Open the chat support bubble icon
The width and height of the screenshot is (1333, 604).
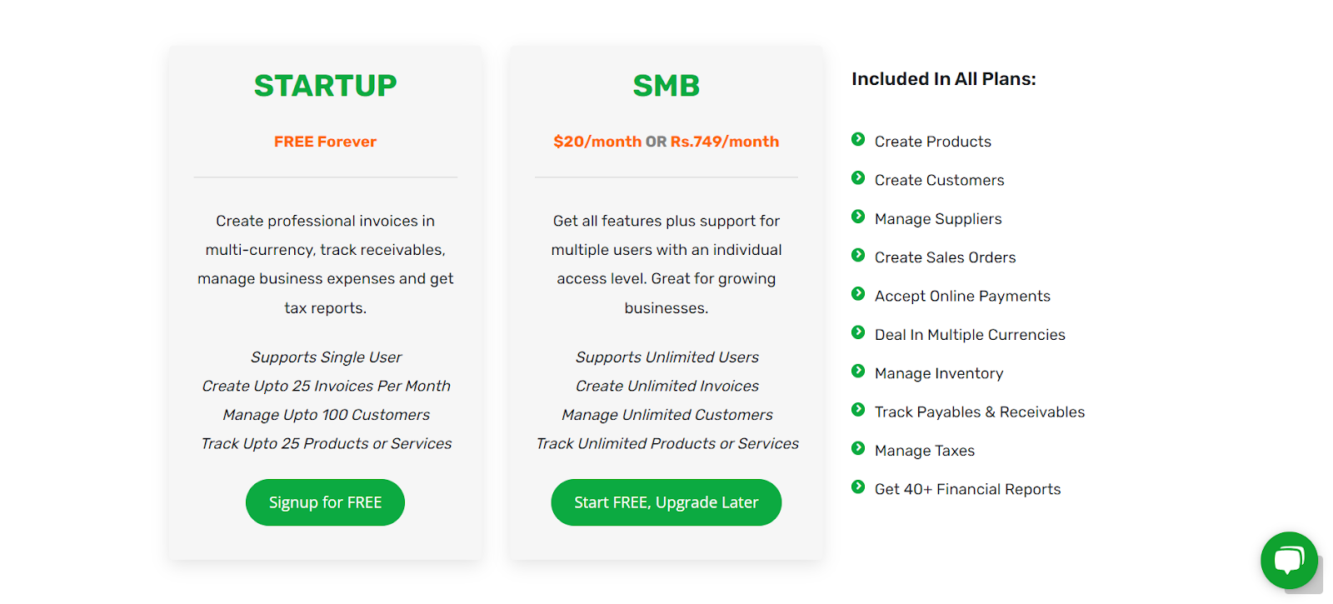click(1288, 561)
